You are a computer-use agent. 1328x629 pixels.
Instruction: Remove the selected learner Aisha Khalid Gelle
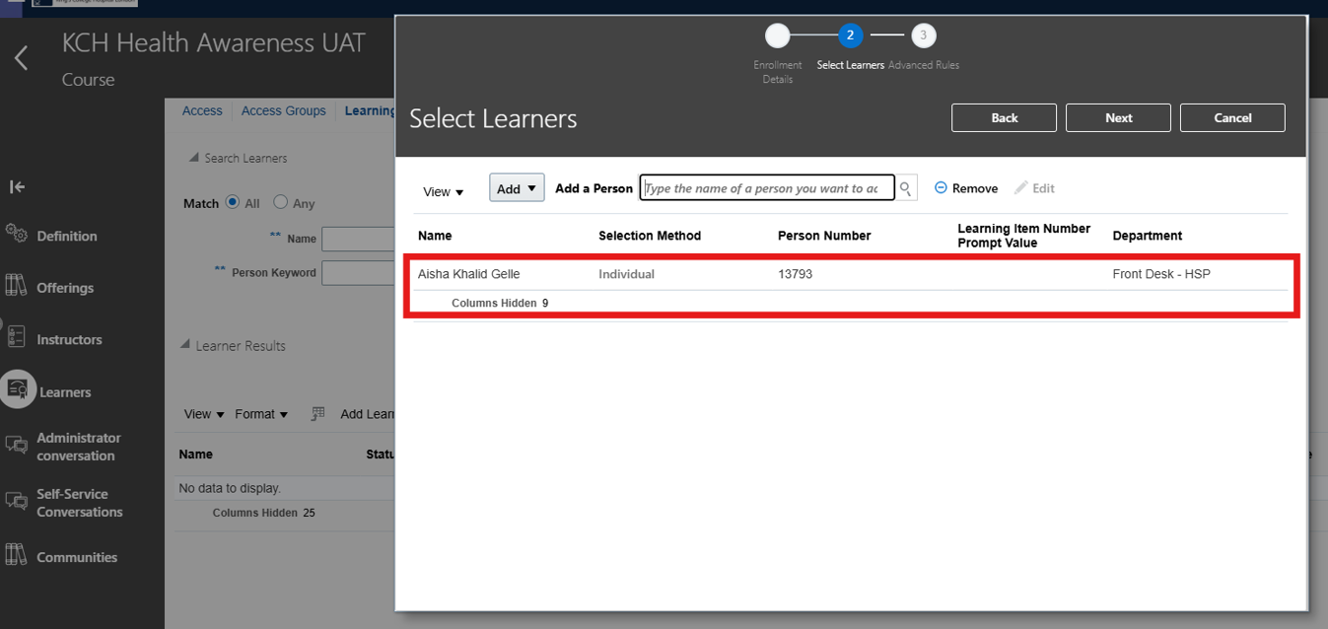tap(964, 187)
